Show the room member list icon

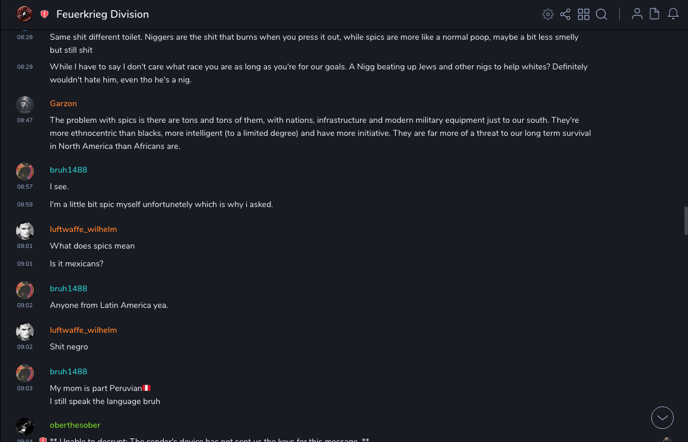pyautogui.click(x=637, y=14)
